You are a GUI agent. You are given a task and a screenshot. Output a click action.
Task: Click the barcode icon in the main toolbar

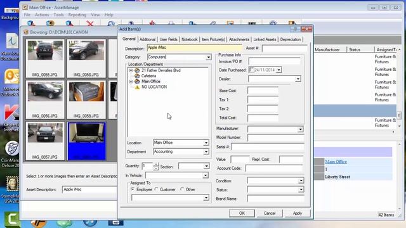click(x=252, y=23)
